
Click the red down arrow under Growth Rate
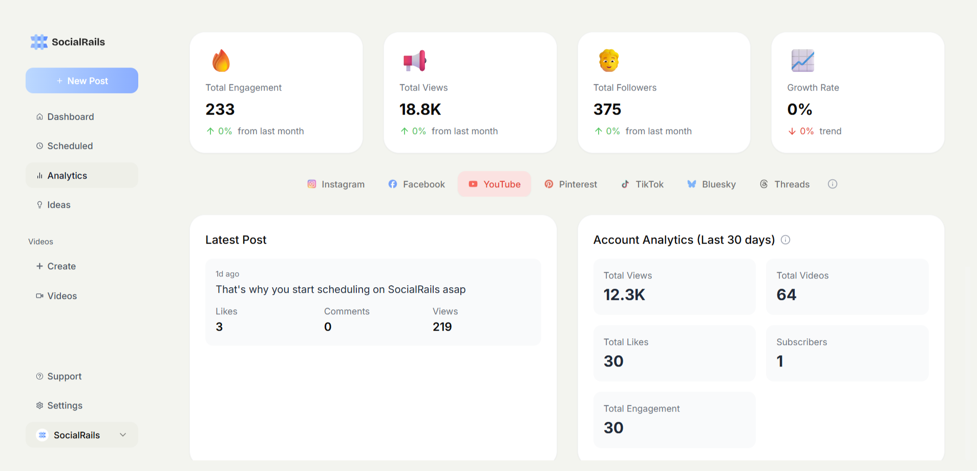pyautogui.click(x=792, y=132)
